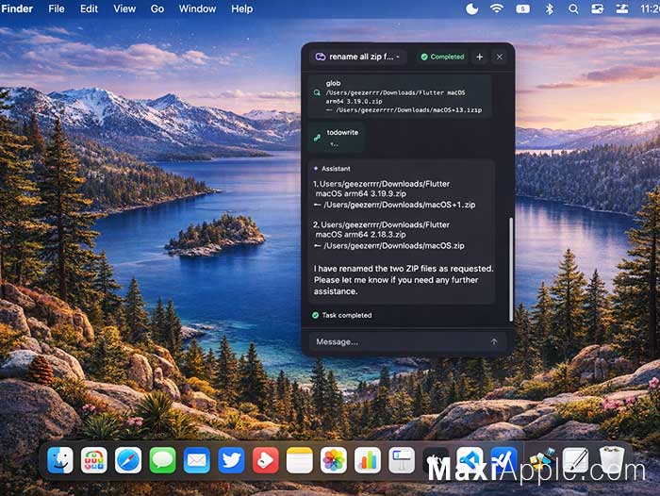Viewport: 660px width, 496px height.
Task: Open Bluetooth menu in menu bar
Action: click(549, 8)
